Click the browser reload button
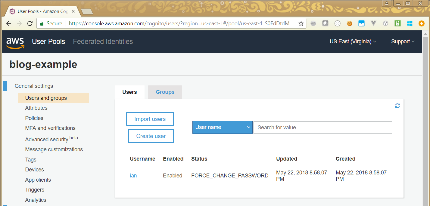This screenshot has width=430, height=206. click(x=30, y=23)
